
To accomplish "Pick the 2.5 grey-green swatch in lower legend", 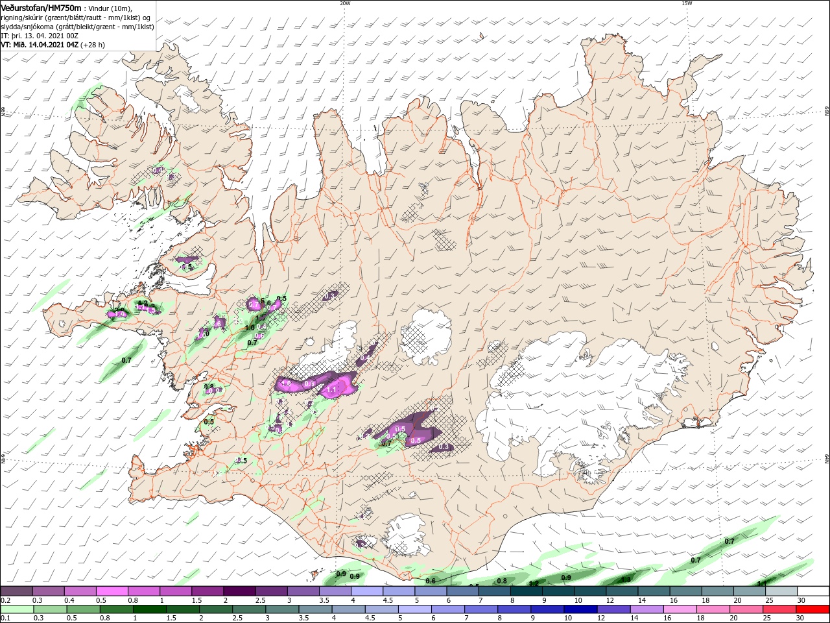I will pos(250,609).
